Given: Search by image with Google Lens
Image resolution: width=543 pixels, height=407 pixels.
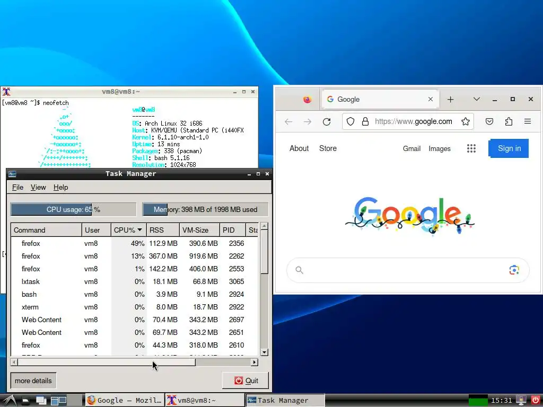Looking at the screenshot, I should pyautogui.click(x=514, y=270).
